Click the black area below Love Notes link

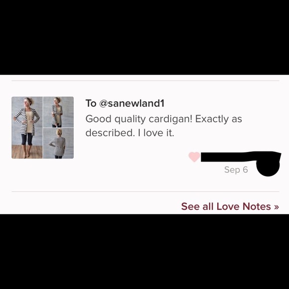click(x=144, y=252)
